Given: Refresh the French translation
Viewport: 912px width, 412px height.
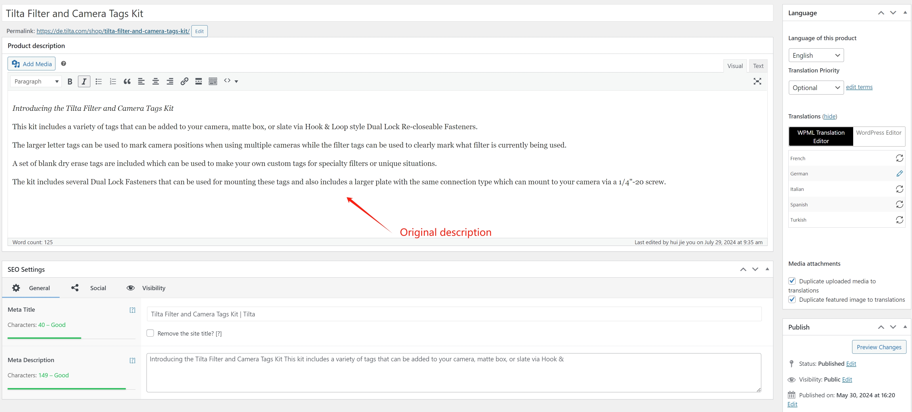Looking at the screenshot, I should pos(899,158).
